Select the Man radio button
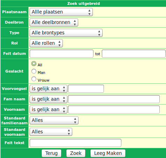 pos(34,71)
